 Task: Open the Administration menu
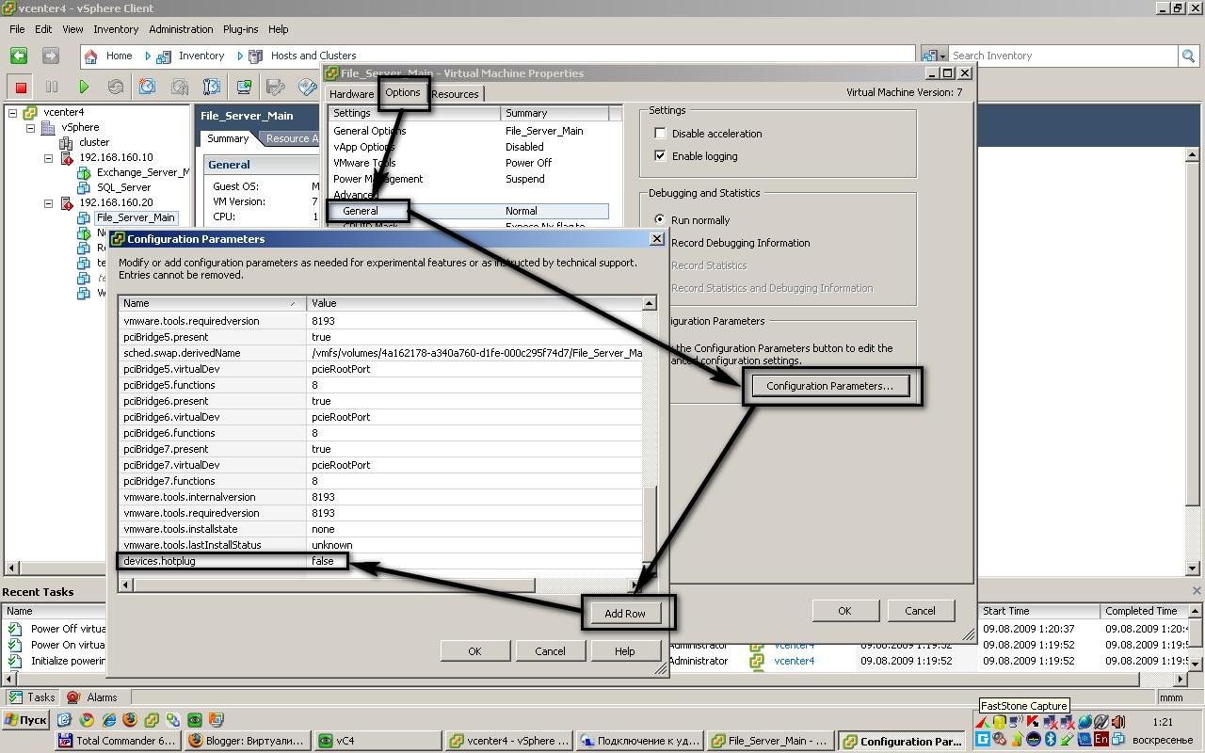[181, 29]
